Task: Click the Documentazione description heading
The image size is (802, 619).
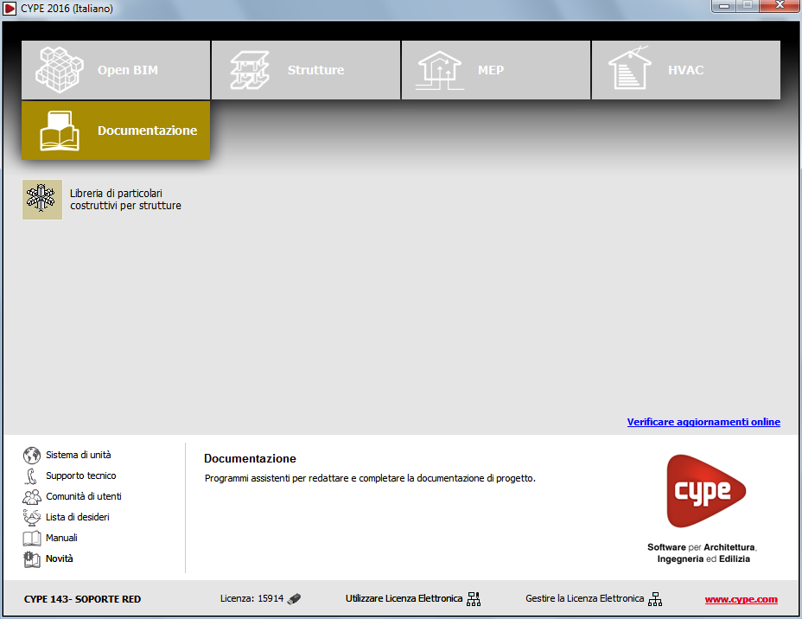Action: coord(250,458)
